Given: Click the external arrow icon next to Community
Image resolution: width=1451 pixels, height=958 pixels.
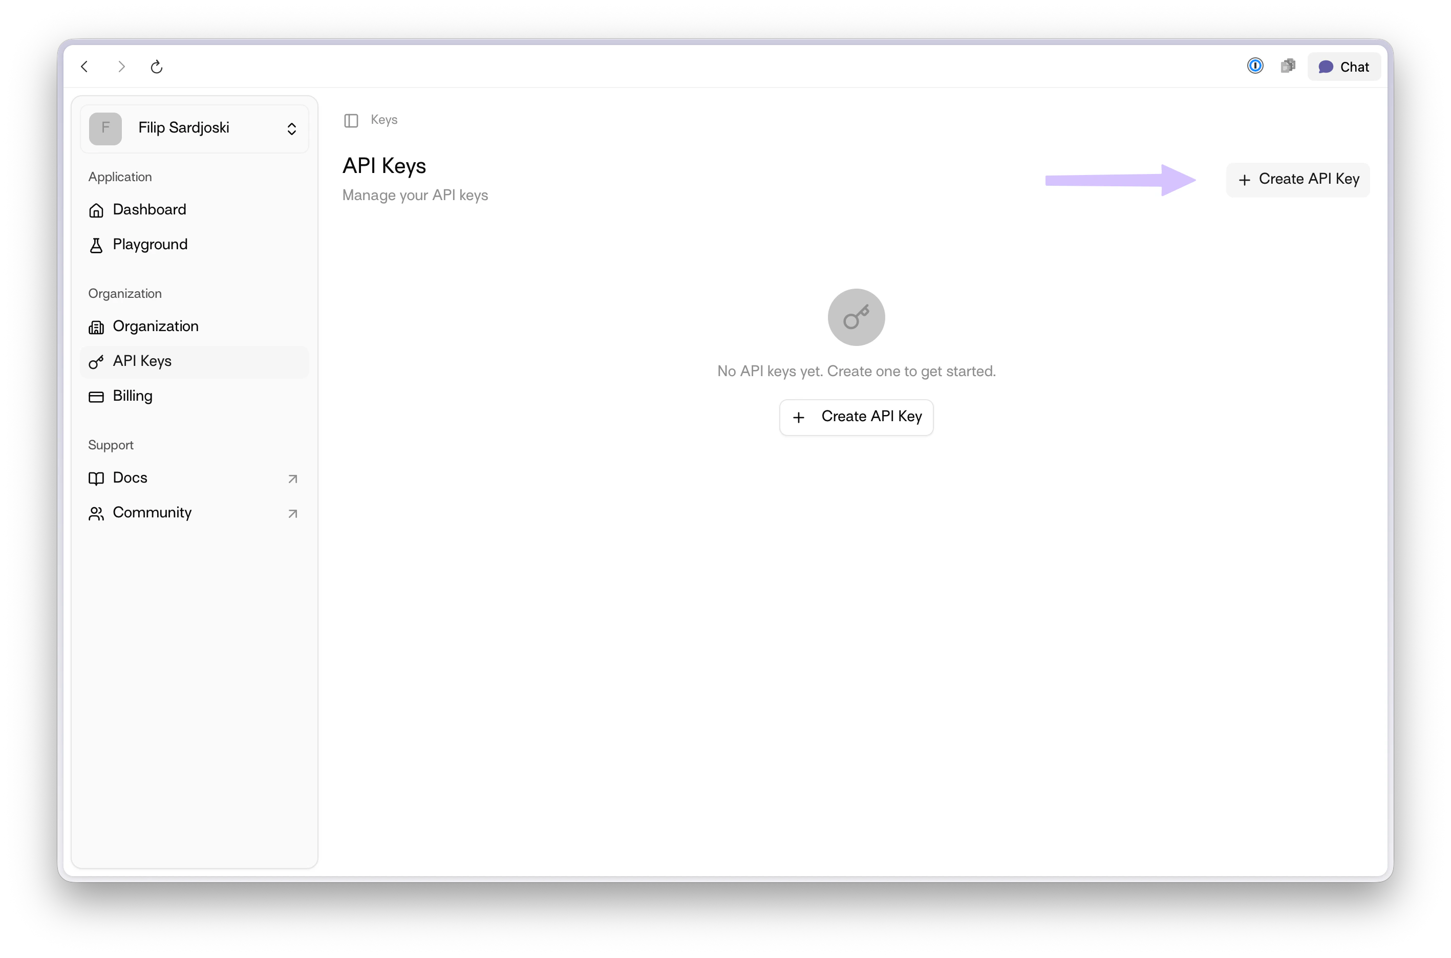Looking at the screenshot, I should coord(293,513).
